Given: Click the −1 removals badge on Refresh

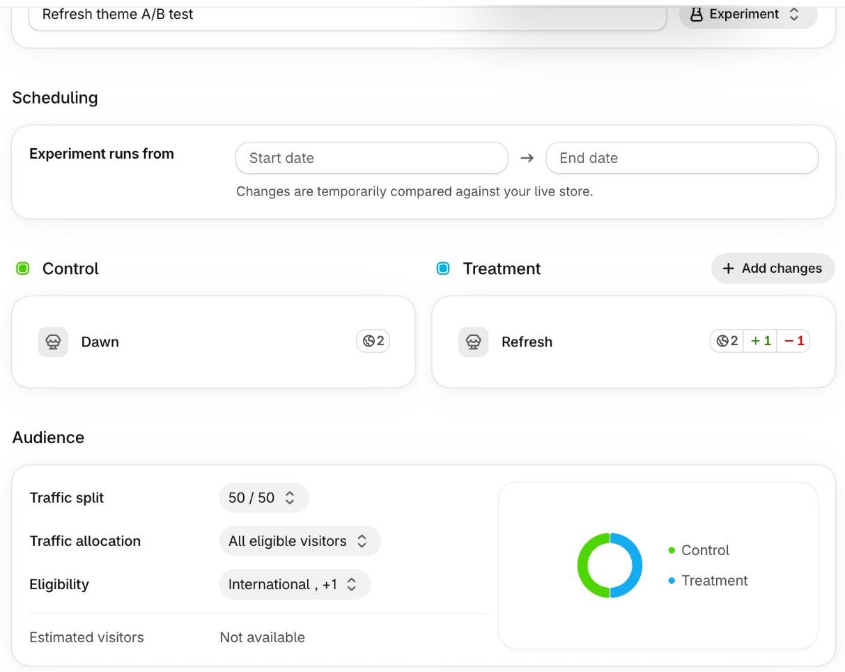Looking at the screenshot, I should coord(793,341).
